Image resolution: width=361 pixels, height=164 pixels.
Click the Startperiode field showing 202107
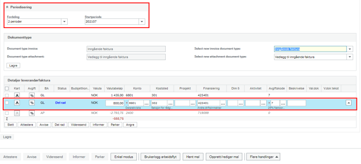(x=111, y=22)
